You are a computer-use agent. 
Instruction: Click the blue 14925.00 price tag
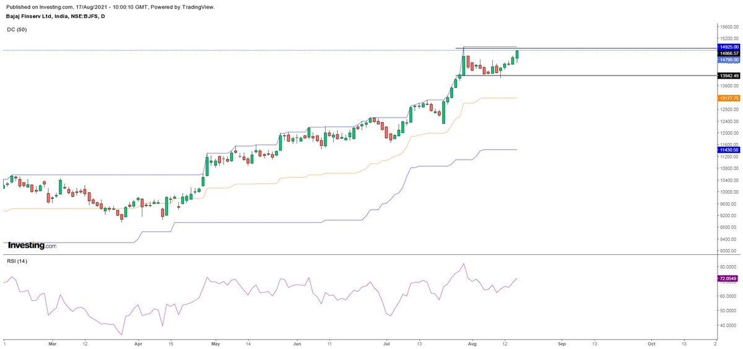[728, 46]
